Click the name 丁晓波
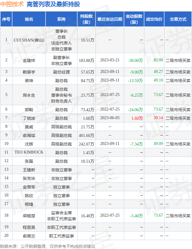This screenshot has height=249, width=192. pyautogui.click(x=29, y=118)
